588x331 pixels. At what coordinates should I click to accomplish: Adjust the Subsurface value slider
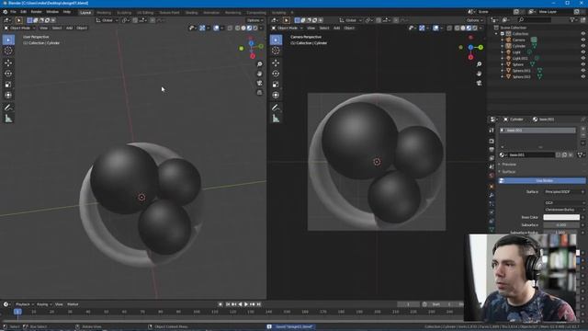pos(561,224)
